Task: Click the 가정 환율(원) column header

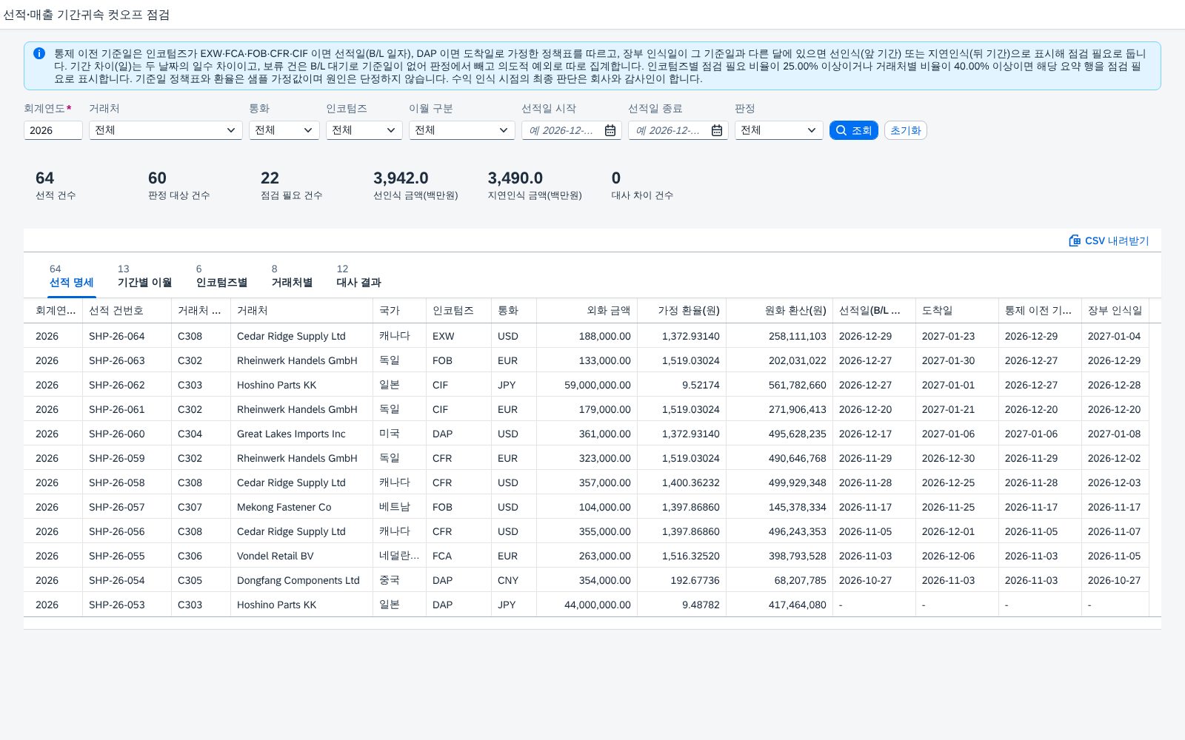Action: coord(681,311)
